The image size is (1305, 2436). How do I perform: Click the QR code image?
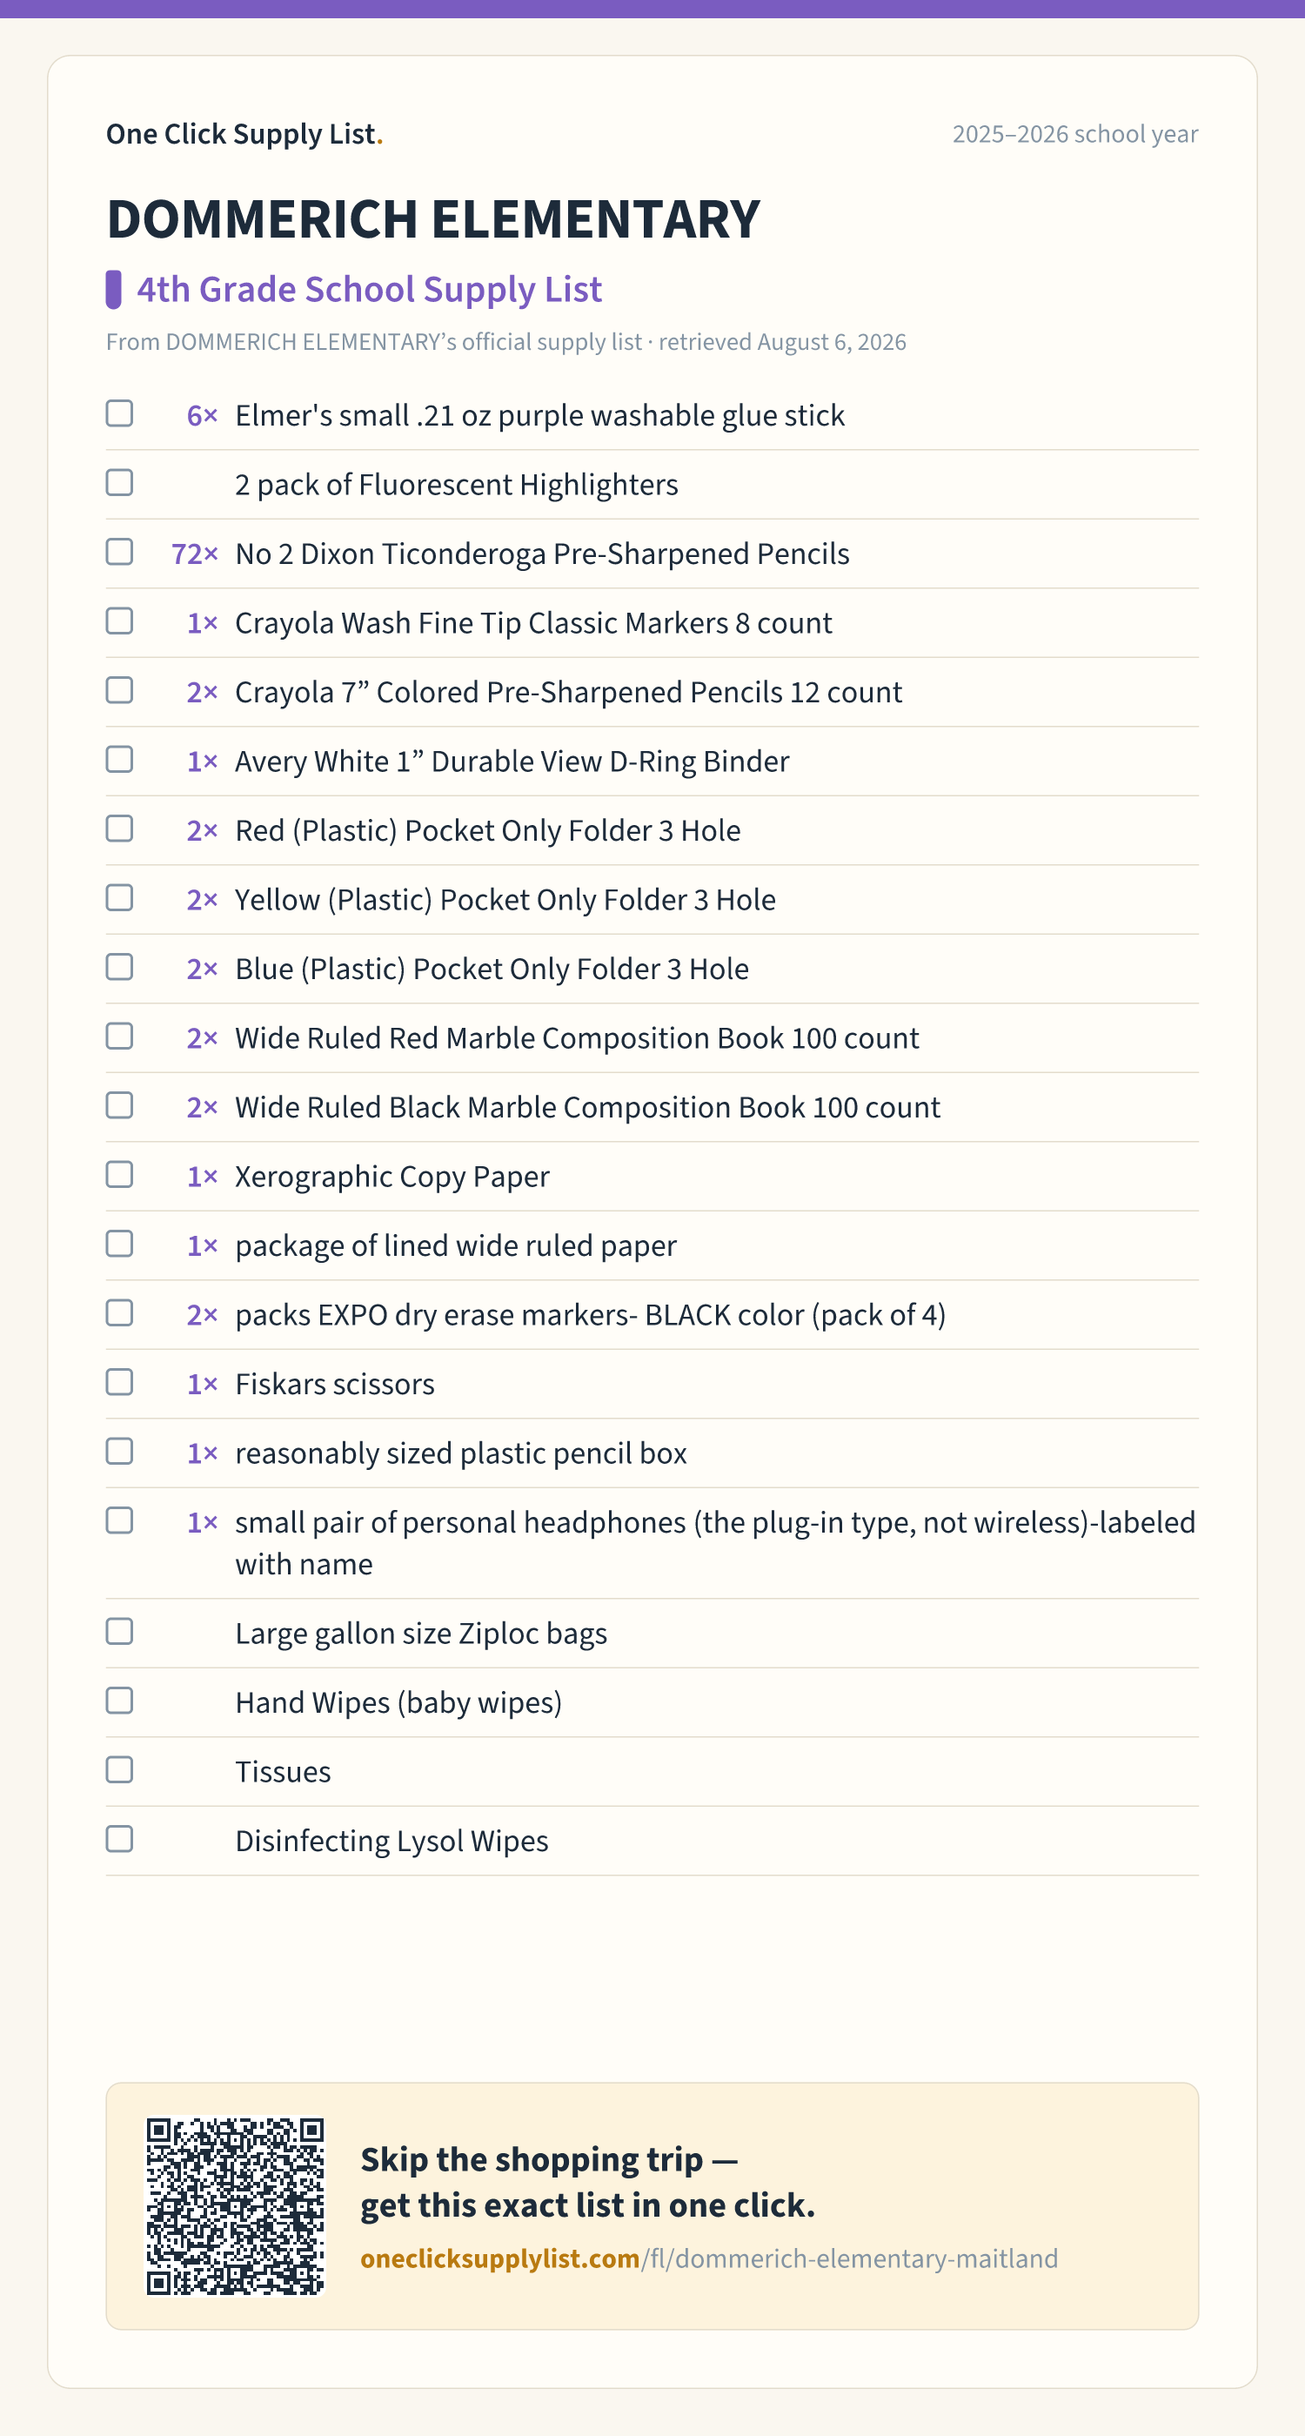[236, 2205]
